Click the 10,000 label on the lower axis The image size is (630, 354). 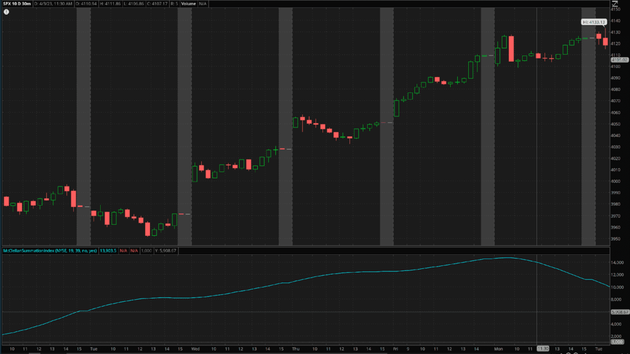[x=617, y=288]
